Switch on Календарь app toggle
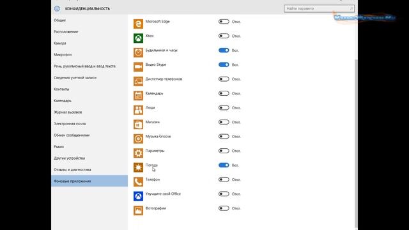The image size is (409, 230). (224, 93)
